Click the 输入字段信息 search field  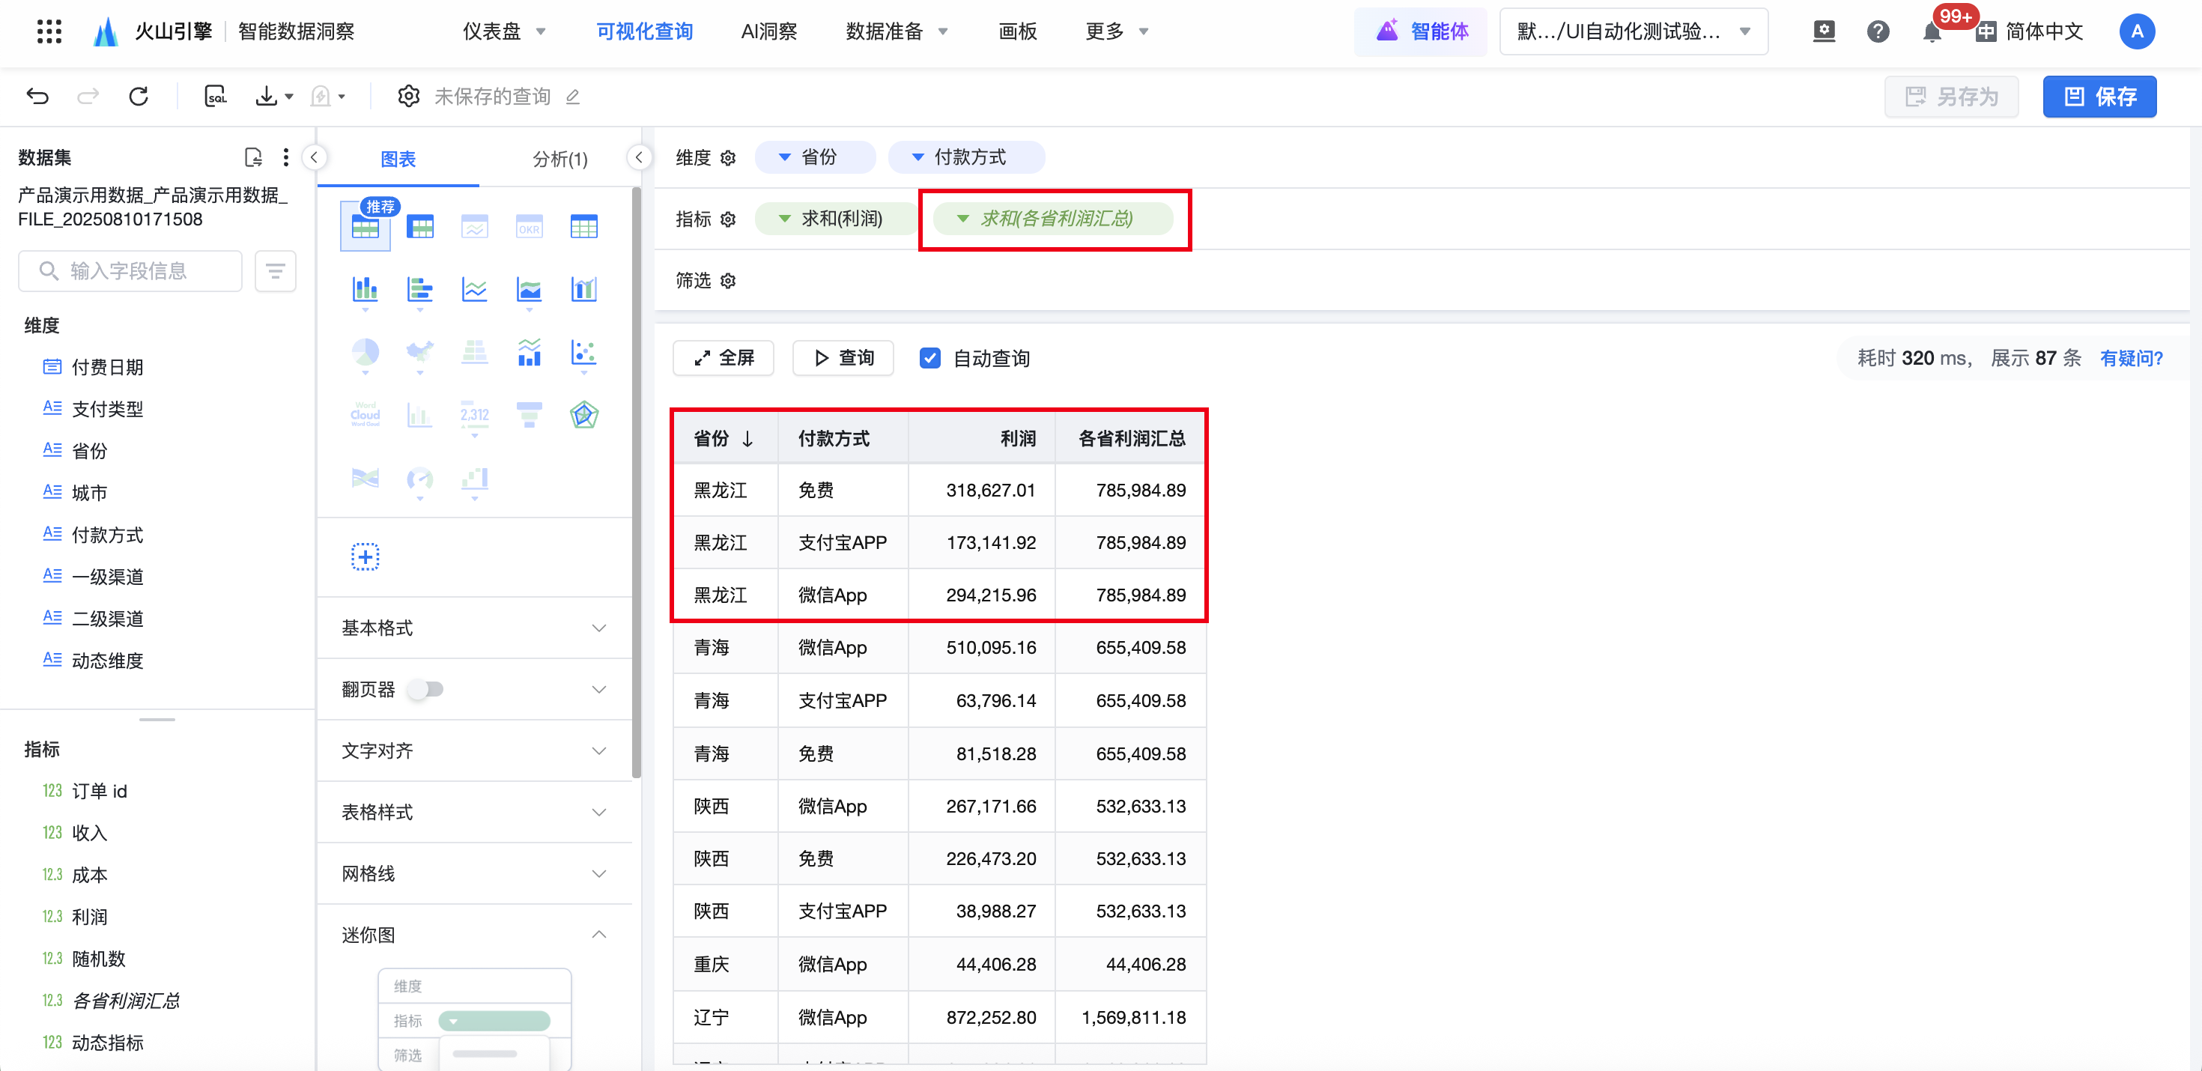(130, 271)
